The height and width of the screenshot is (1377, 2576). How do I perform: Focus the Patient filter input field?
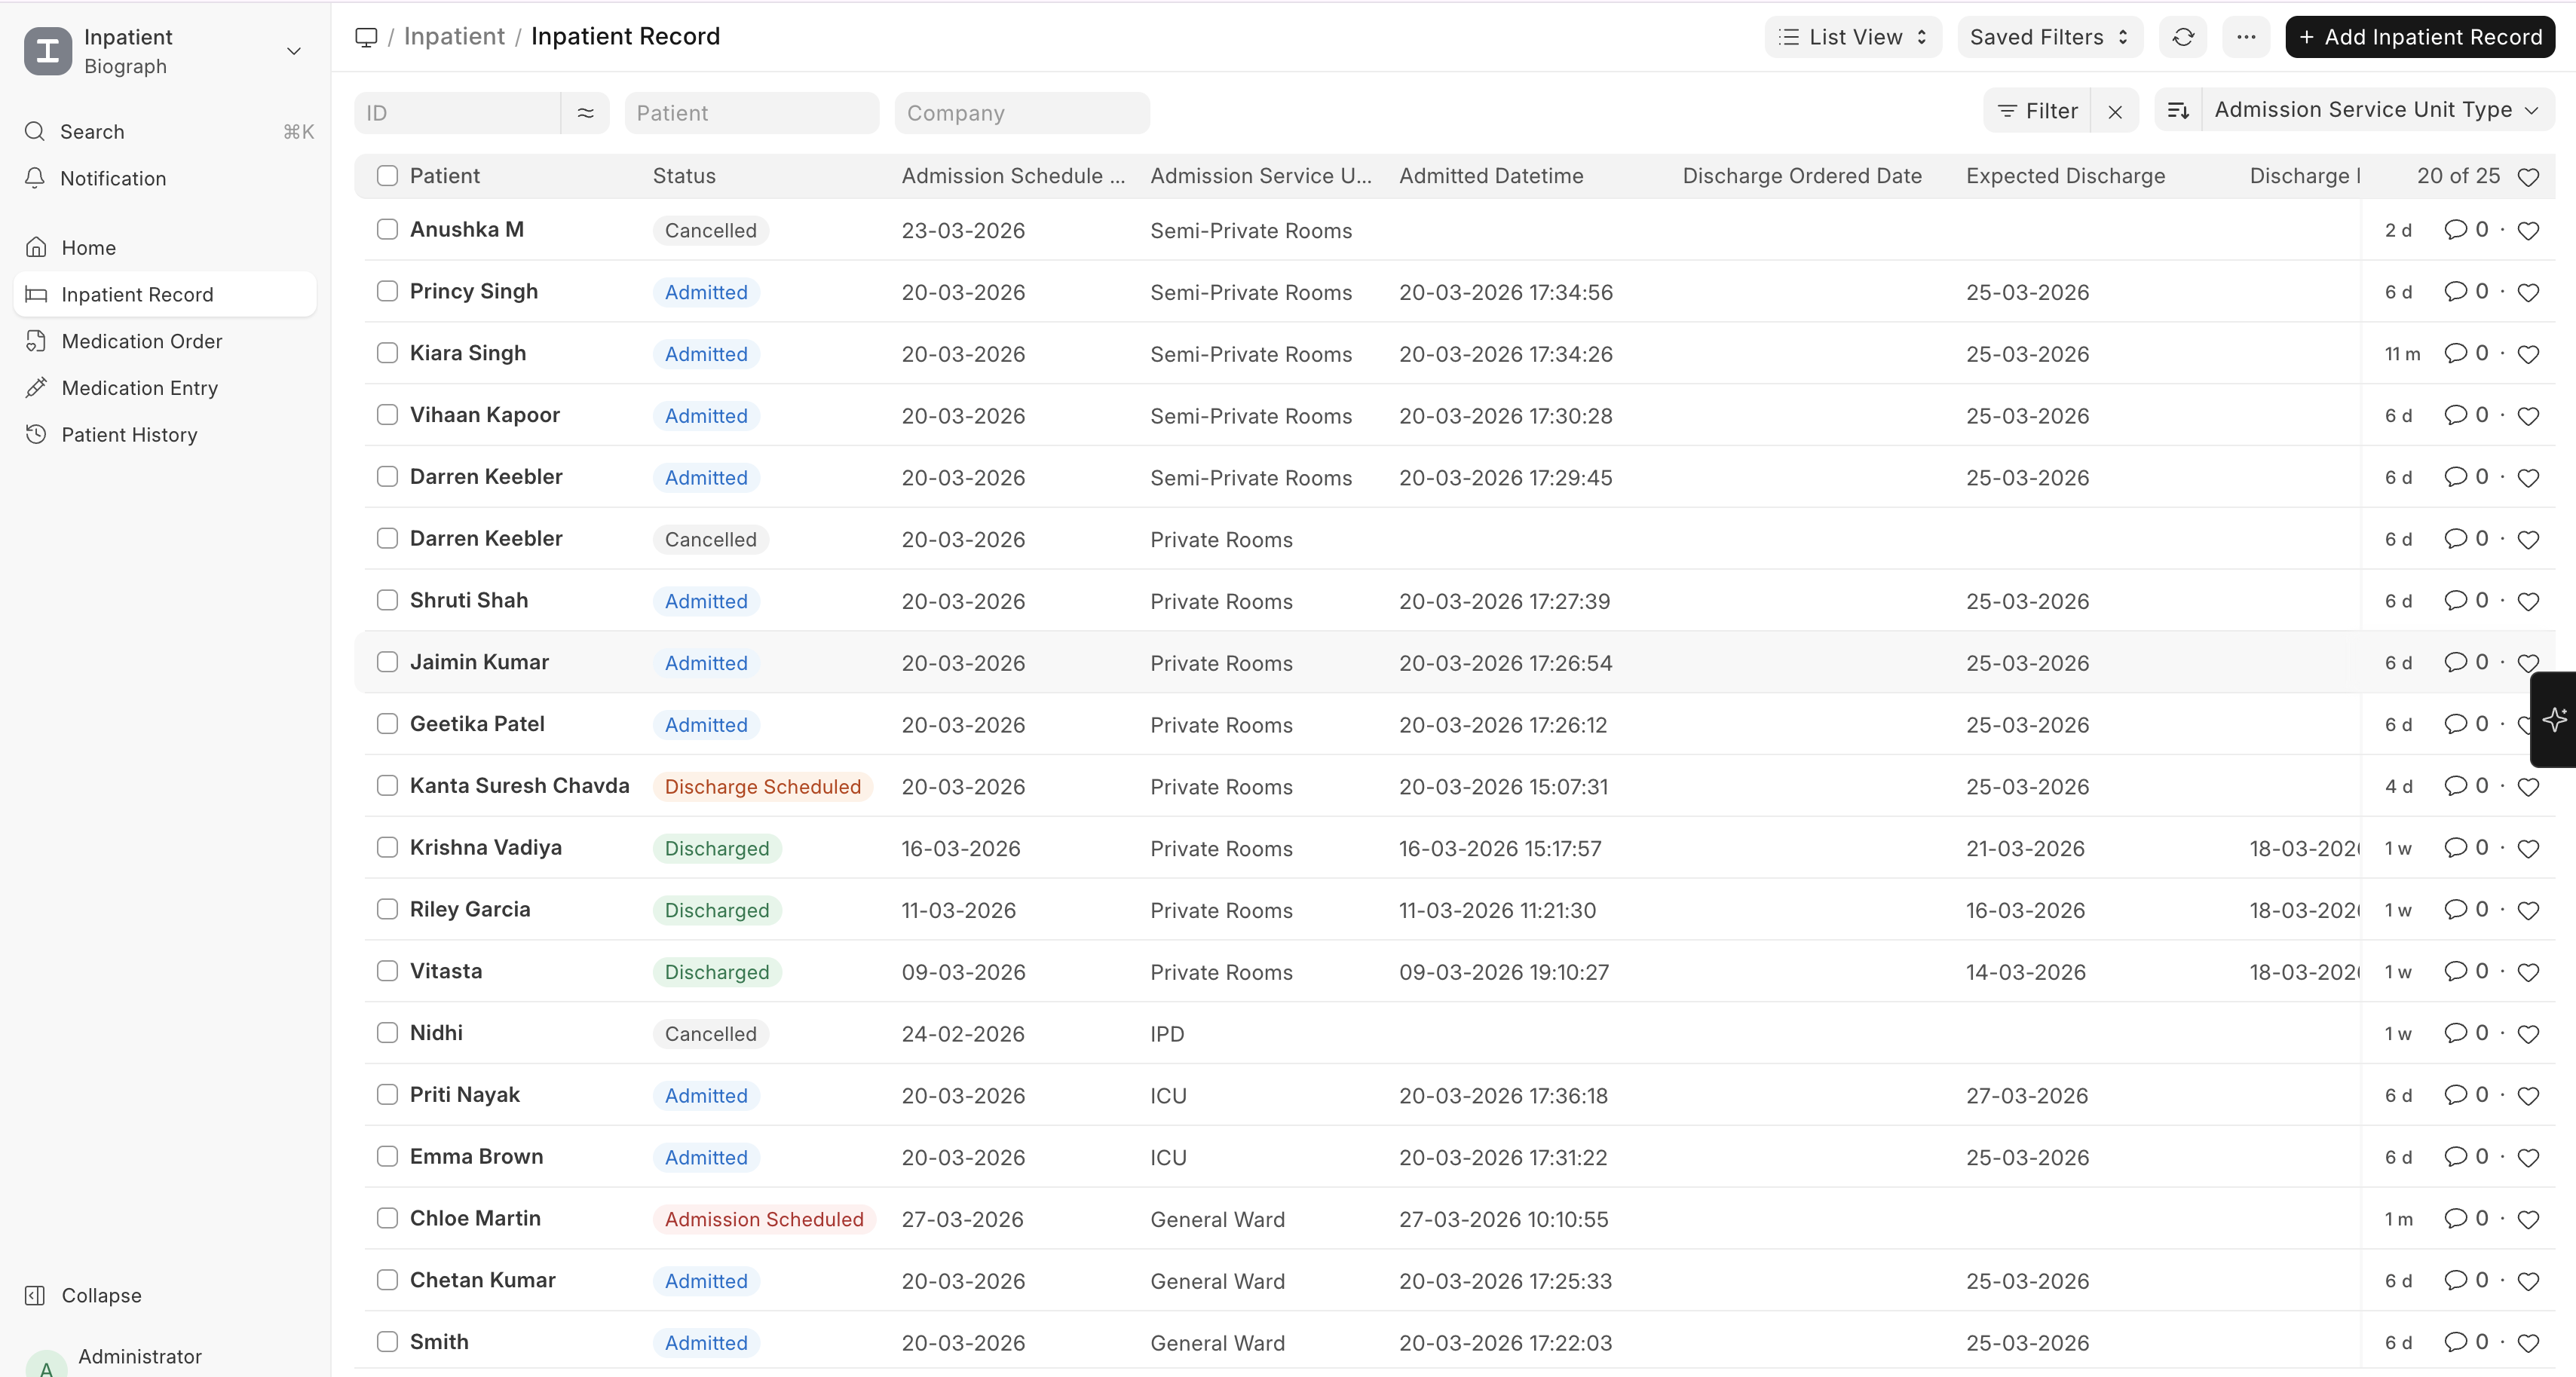(751, 113)
